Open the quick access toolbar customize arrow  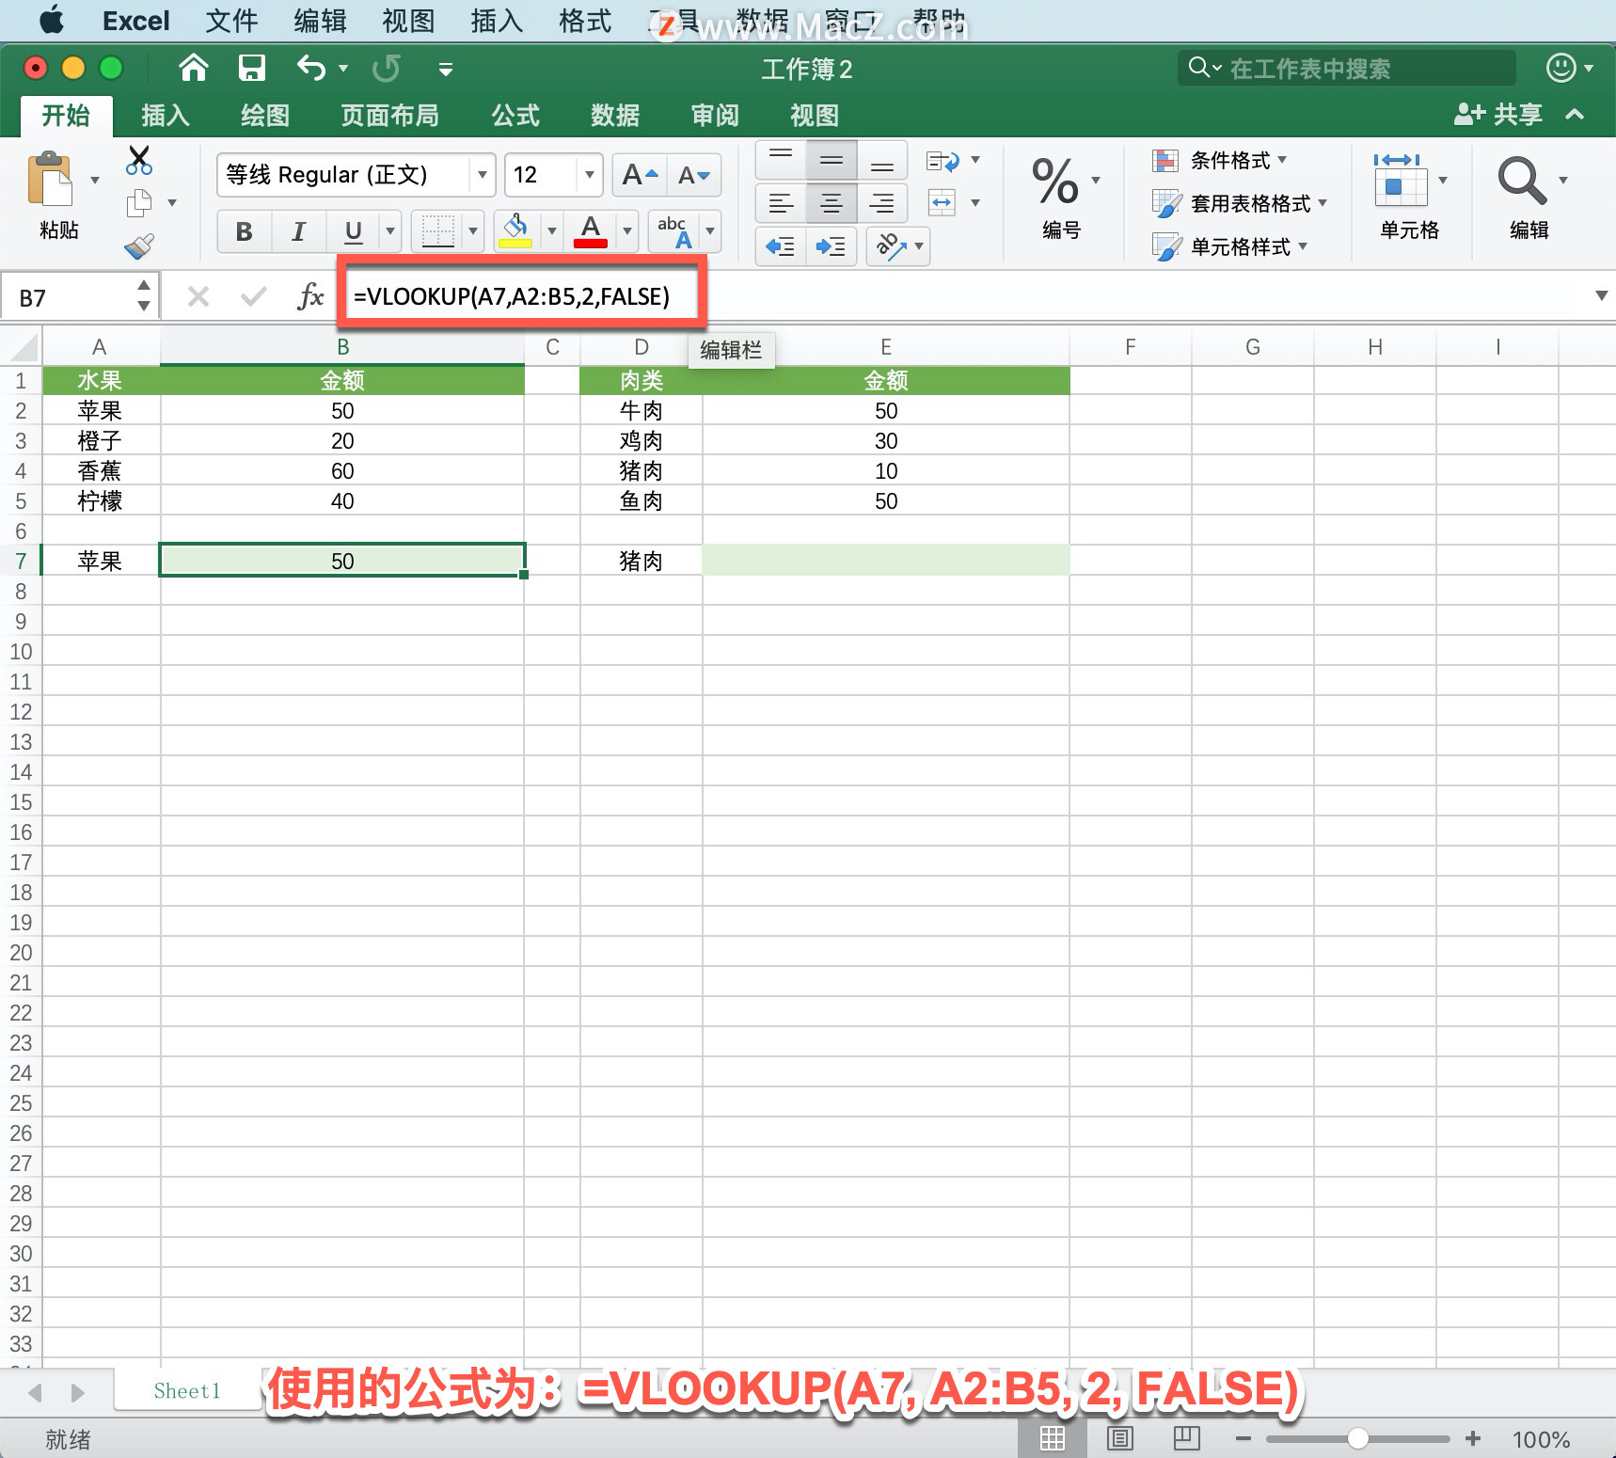click(446, 69)
